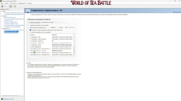Open the Файл menu

click(x=2, y=3)
